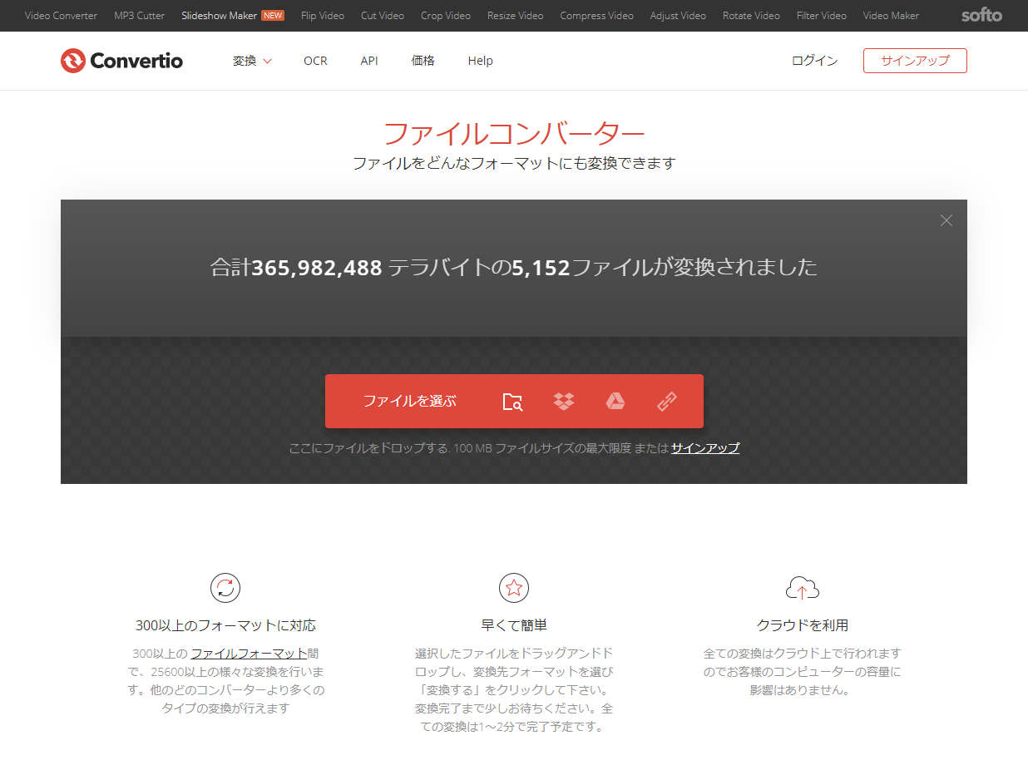Click the サインアップ button in header
1028x770 pixels.
pyautogui.click(x=915, y=61)
